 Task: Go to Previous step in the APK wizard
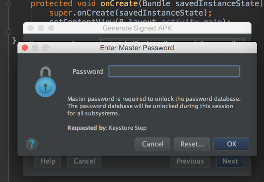190,161
